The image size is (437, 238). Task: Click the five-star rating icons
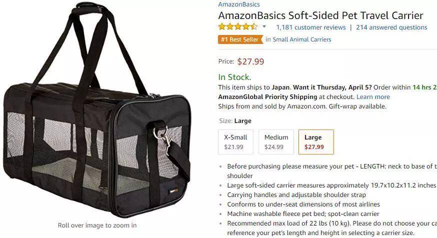click(237, 27)
